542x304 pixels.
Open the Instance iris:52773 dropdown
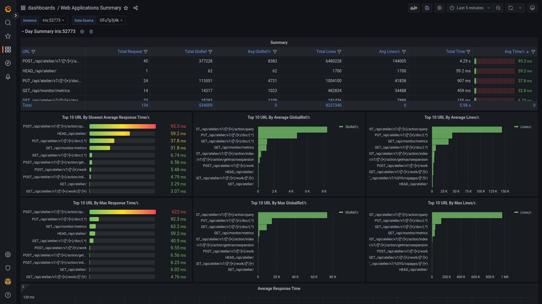53,20
